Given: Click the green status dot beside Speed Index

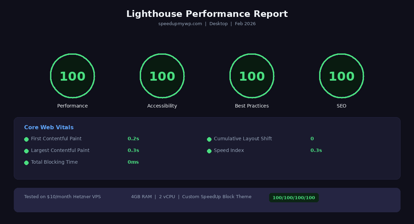Looking at the screenshot, I should [209, 151].
